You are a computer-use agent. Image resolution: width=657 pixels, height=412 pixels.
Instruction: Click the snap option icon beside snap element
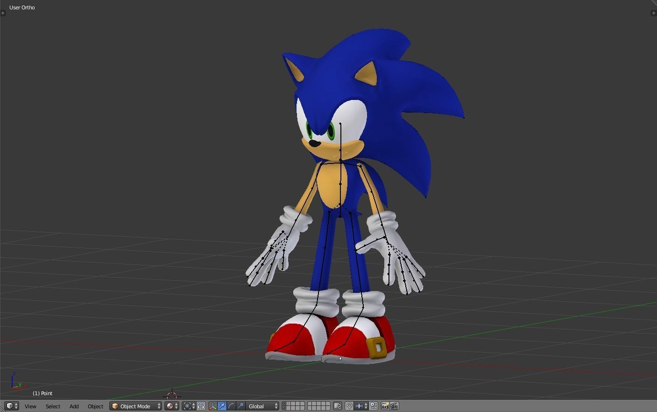pyautogui.click(x=374, y=406)
